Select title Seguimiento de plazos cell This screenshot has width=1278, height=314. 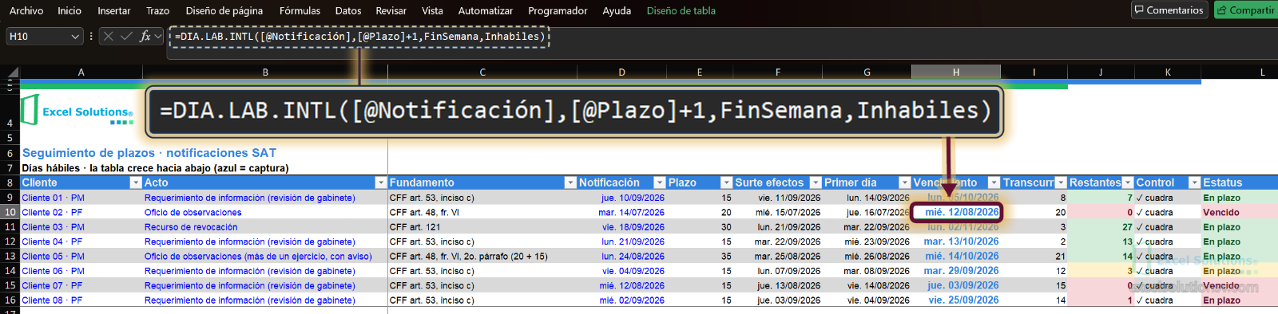[149, 152]
